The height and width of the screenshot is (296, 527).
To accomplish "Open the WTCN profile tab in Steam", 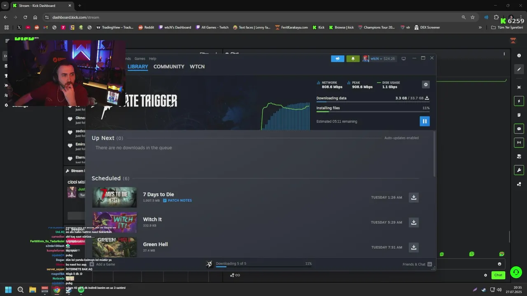I will [x=197, y=67].
